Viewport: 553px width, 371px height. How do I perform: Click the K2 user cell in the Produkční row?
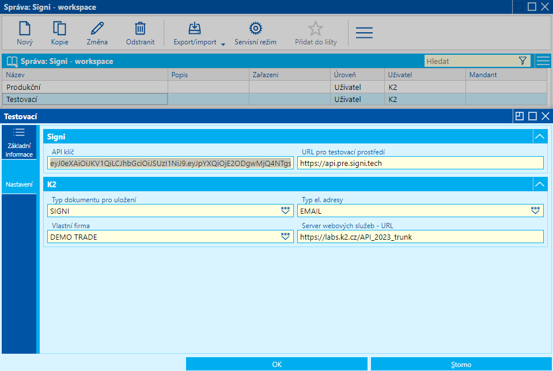point(425,87)
